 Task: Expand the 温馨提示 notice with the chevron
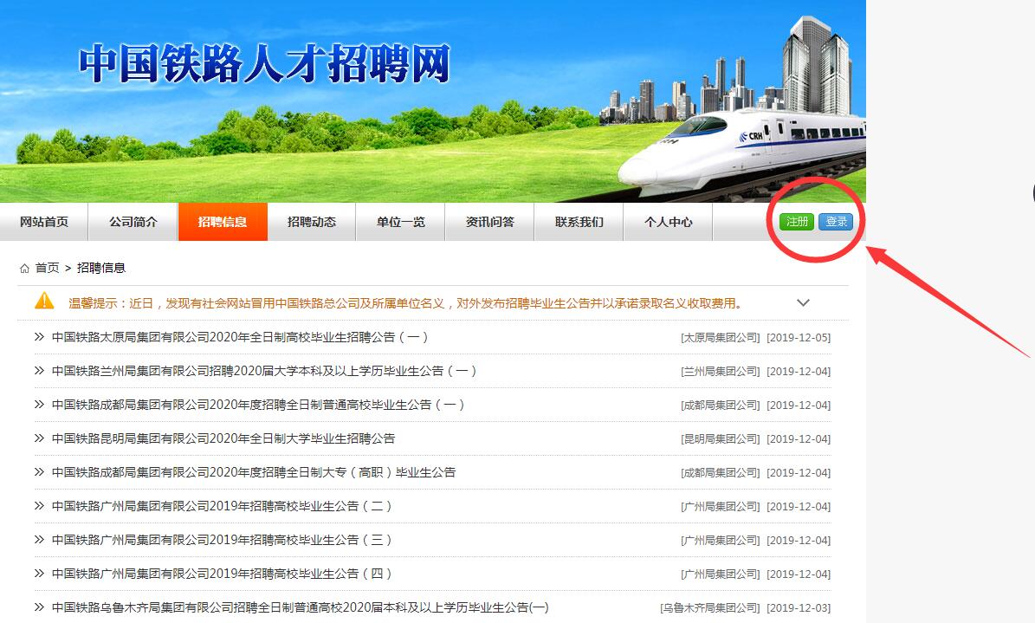coord(803,302)
